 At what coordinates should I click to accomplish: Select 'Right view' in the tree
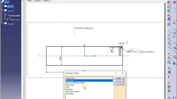click(x=15, y=20)
